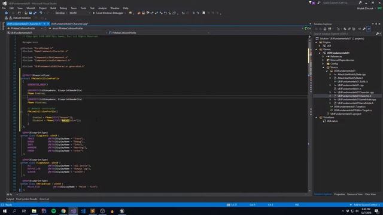Screen dimensions: 383x215
Task: Open the Error List tab
Action: (x=44, y=199)
